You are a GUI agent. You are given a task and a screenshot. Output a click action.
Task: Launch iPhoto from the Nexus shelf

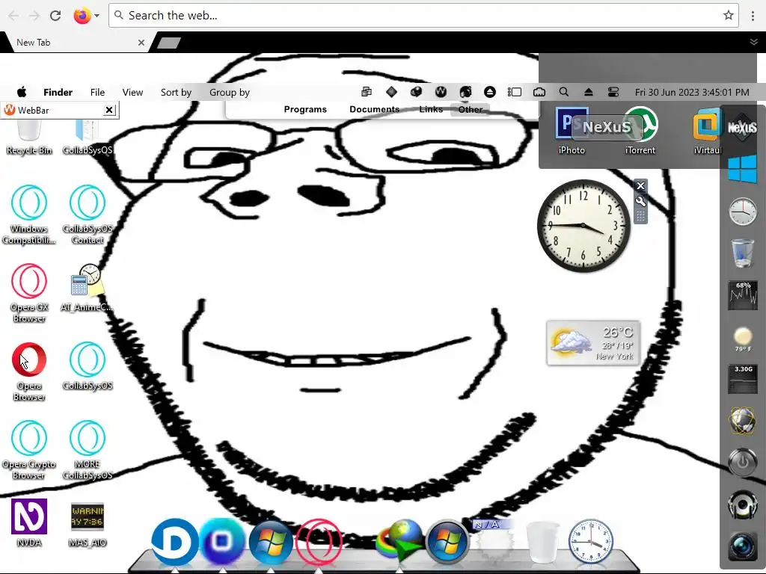point(572,130)
